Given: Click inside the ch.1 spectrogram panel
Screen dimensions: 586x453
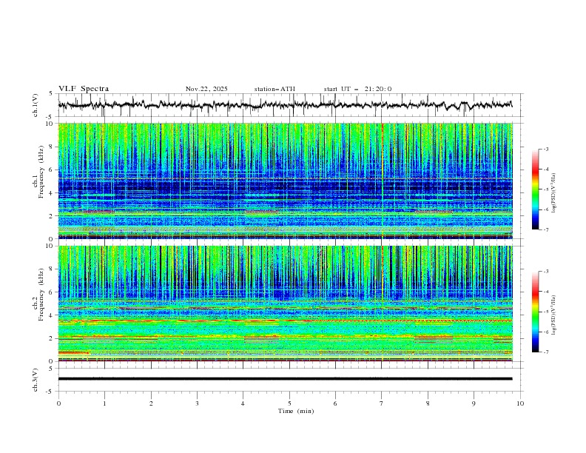Looking at the screenshot, I should click(x=285, y=181).
